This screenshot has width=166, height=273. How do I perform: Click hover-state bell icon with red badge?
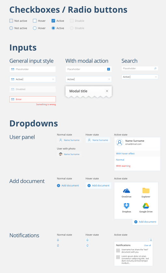(87, 245)
